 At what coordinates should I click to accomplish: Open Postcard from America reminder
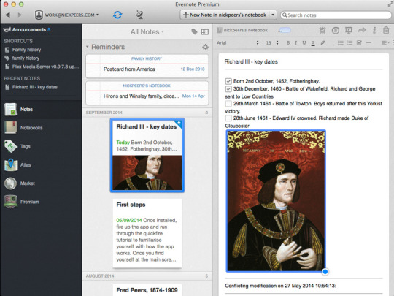[147, 67]
